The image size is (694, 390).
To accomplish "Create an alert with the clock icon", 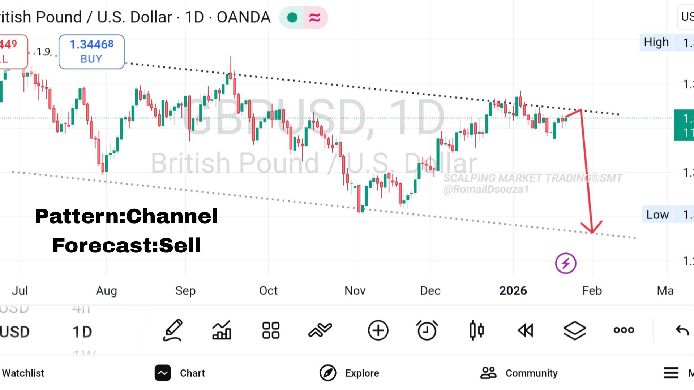I will (x=427, y=330).
